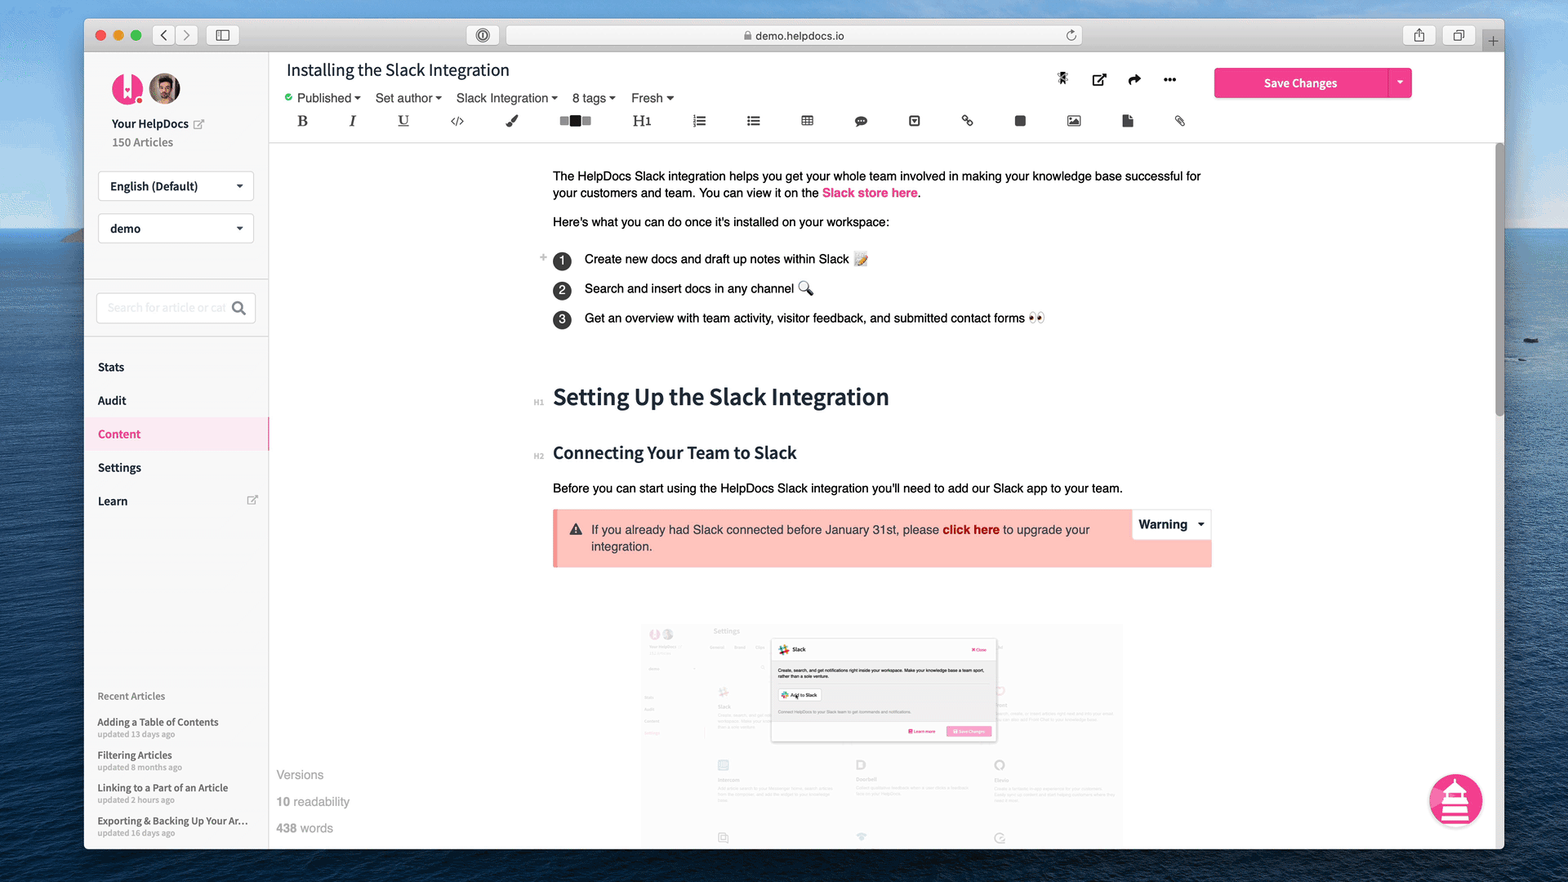This screenshot has height=882, width=1568.
Task: Show all tabs in Safari
Action: 1459,35
